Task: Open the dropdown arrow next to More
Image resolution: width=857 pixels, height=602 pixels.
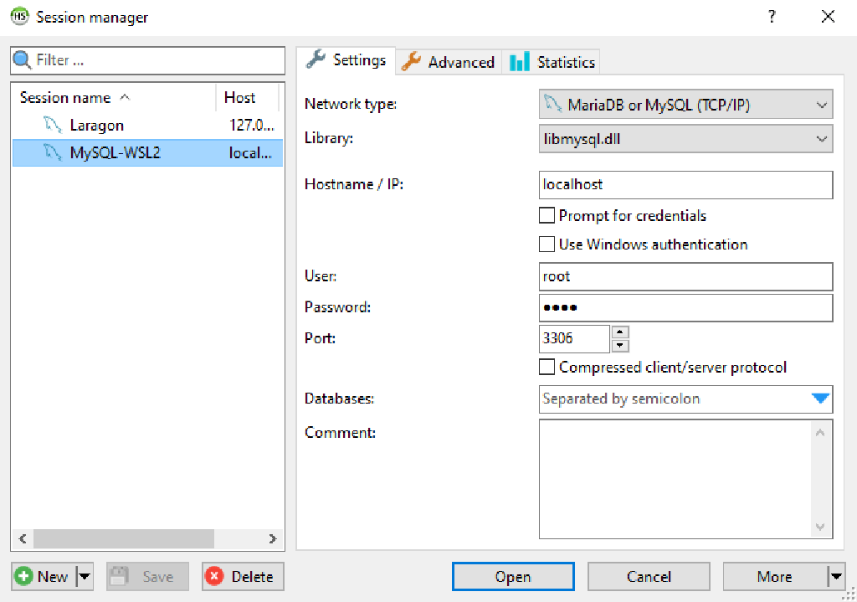Action: point(836,576)
